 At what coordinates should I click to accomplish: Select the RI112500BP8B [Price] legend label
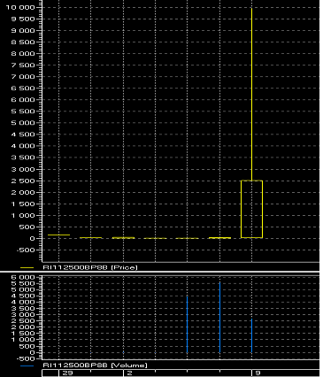click(90, 267)
